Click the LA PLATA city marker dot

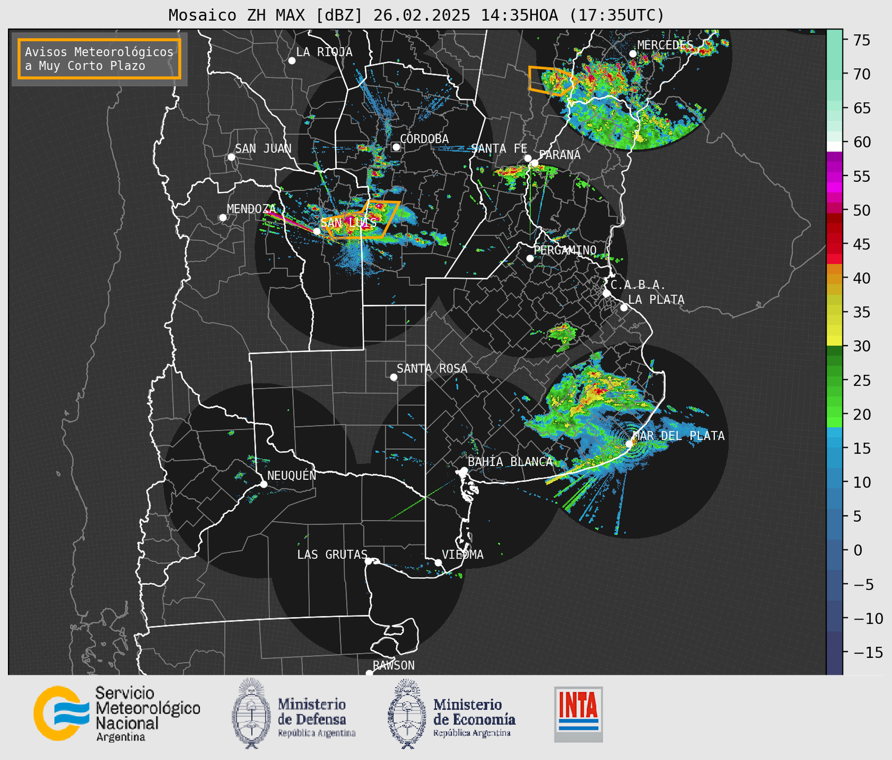624,308
